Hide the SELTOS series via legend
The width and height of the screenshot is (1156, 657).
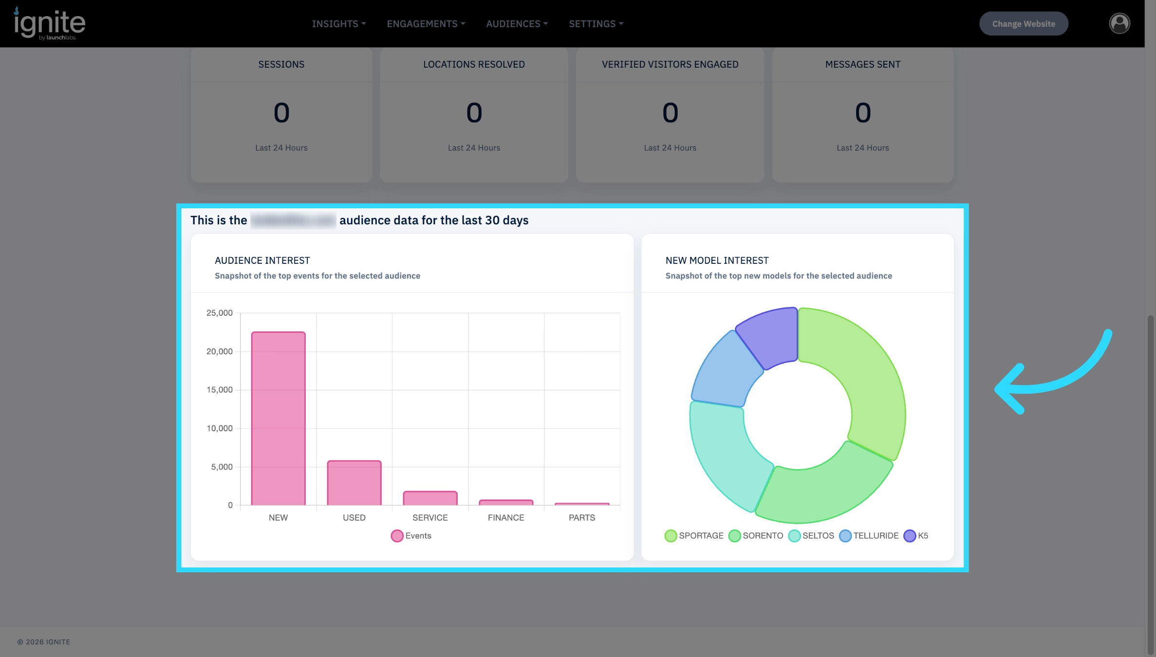click(794, 536)
